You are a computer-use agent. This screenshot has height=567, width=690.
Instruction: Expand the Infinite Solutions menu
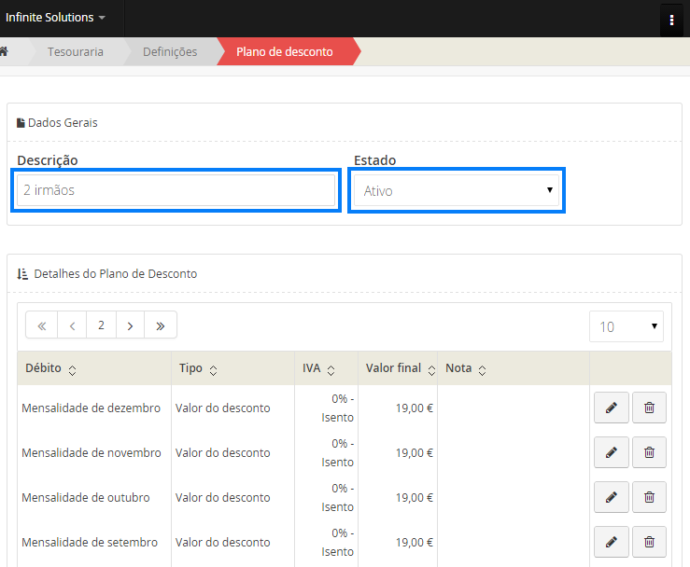click(56, 18)
